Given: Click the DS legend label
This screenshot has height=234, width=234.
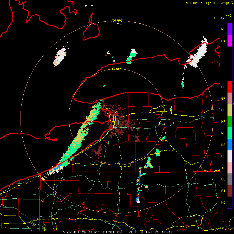Looking at the screenshot, I should coord(223,156).
